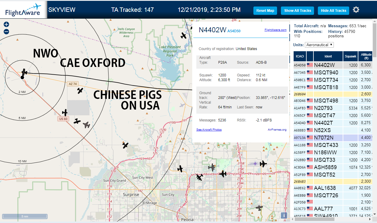Click the A54D50 hex code in detail panel
Image resolution: width=377 pixels, height=223 pixels.
[234, 31]
